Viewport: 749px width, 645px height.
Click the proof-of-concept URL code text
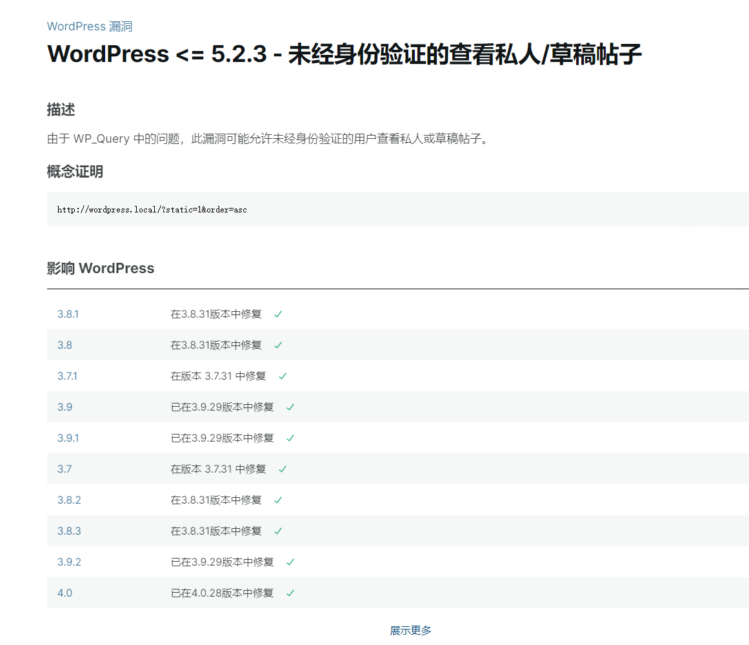point(152,209)
